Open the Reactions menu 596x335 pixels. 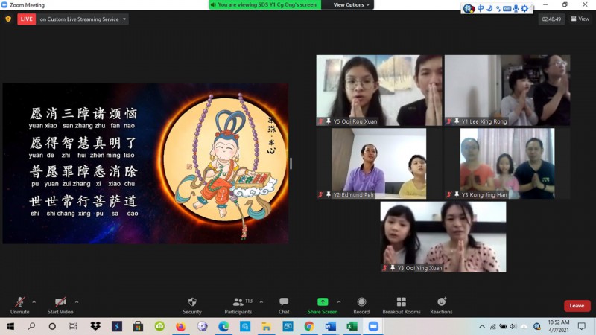(441, 302)
